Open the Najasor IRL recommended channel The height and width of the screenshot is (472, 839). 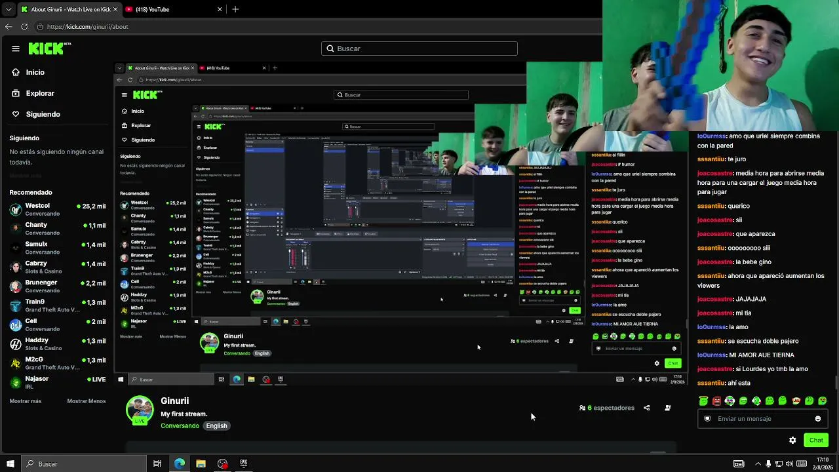click(x=57, y=382)
